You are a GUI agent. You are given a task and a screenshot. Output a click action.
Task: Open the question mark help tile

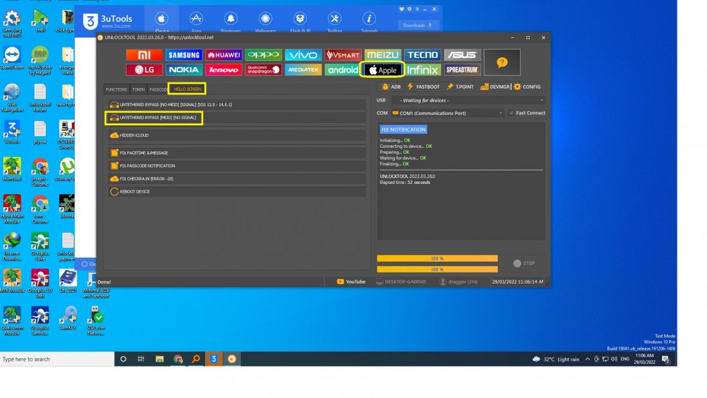coord(502,62)
